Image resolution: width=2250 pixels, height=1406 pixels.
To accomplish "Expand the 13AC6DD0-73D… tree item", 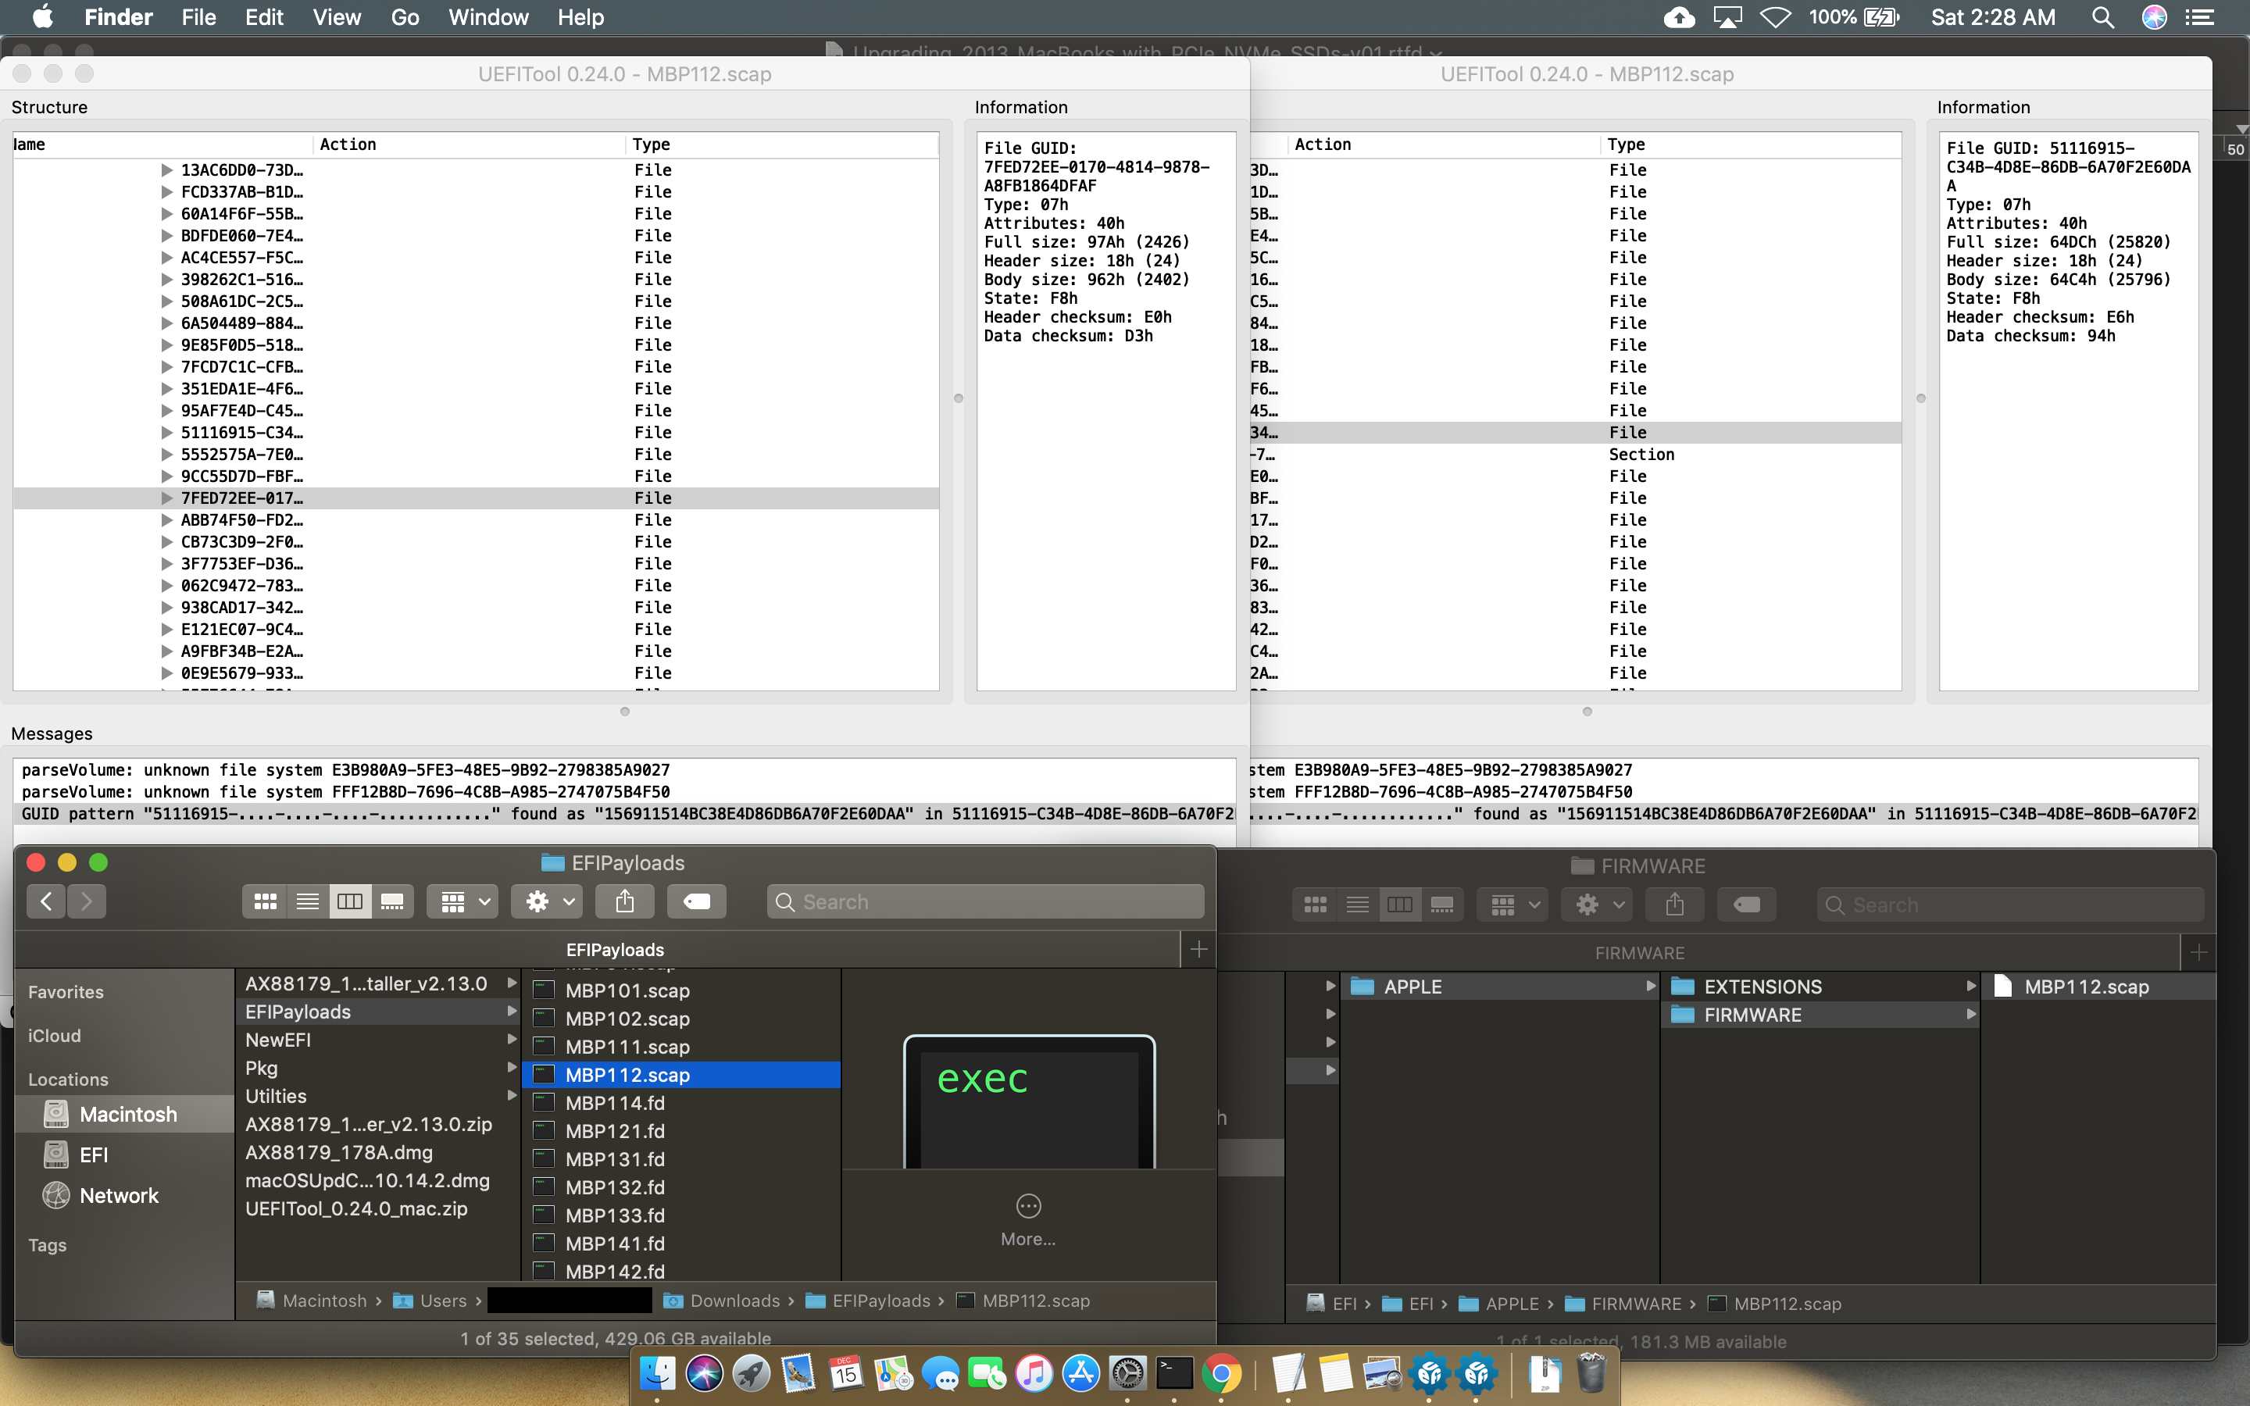I will (x=166, y=170).
